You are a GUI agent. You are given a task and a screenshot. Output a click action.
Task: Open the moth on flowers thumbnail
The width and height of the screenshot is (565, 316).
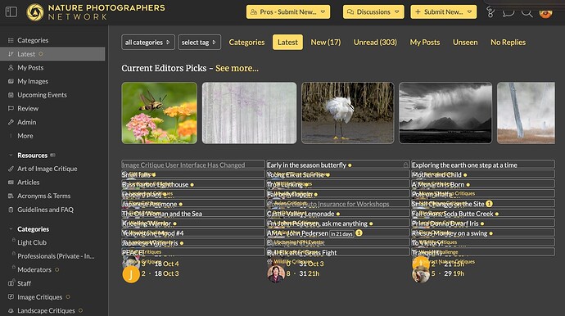pos(160,113)
